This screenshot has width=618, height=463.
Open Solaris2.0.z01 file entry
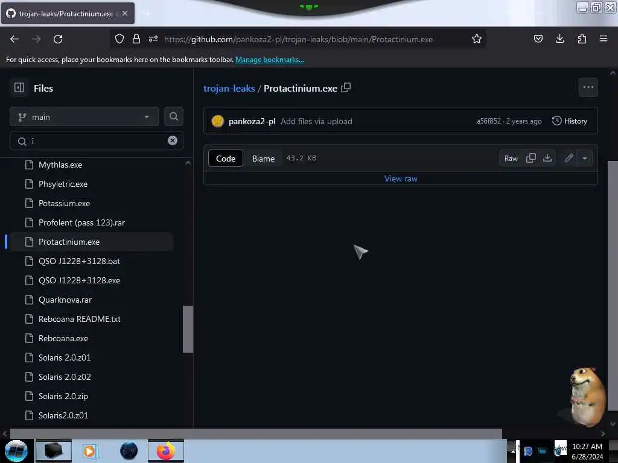click(x=63, y=415)
